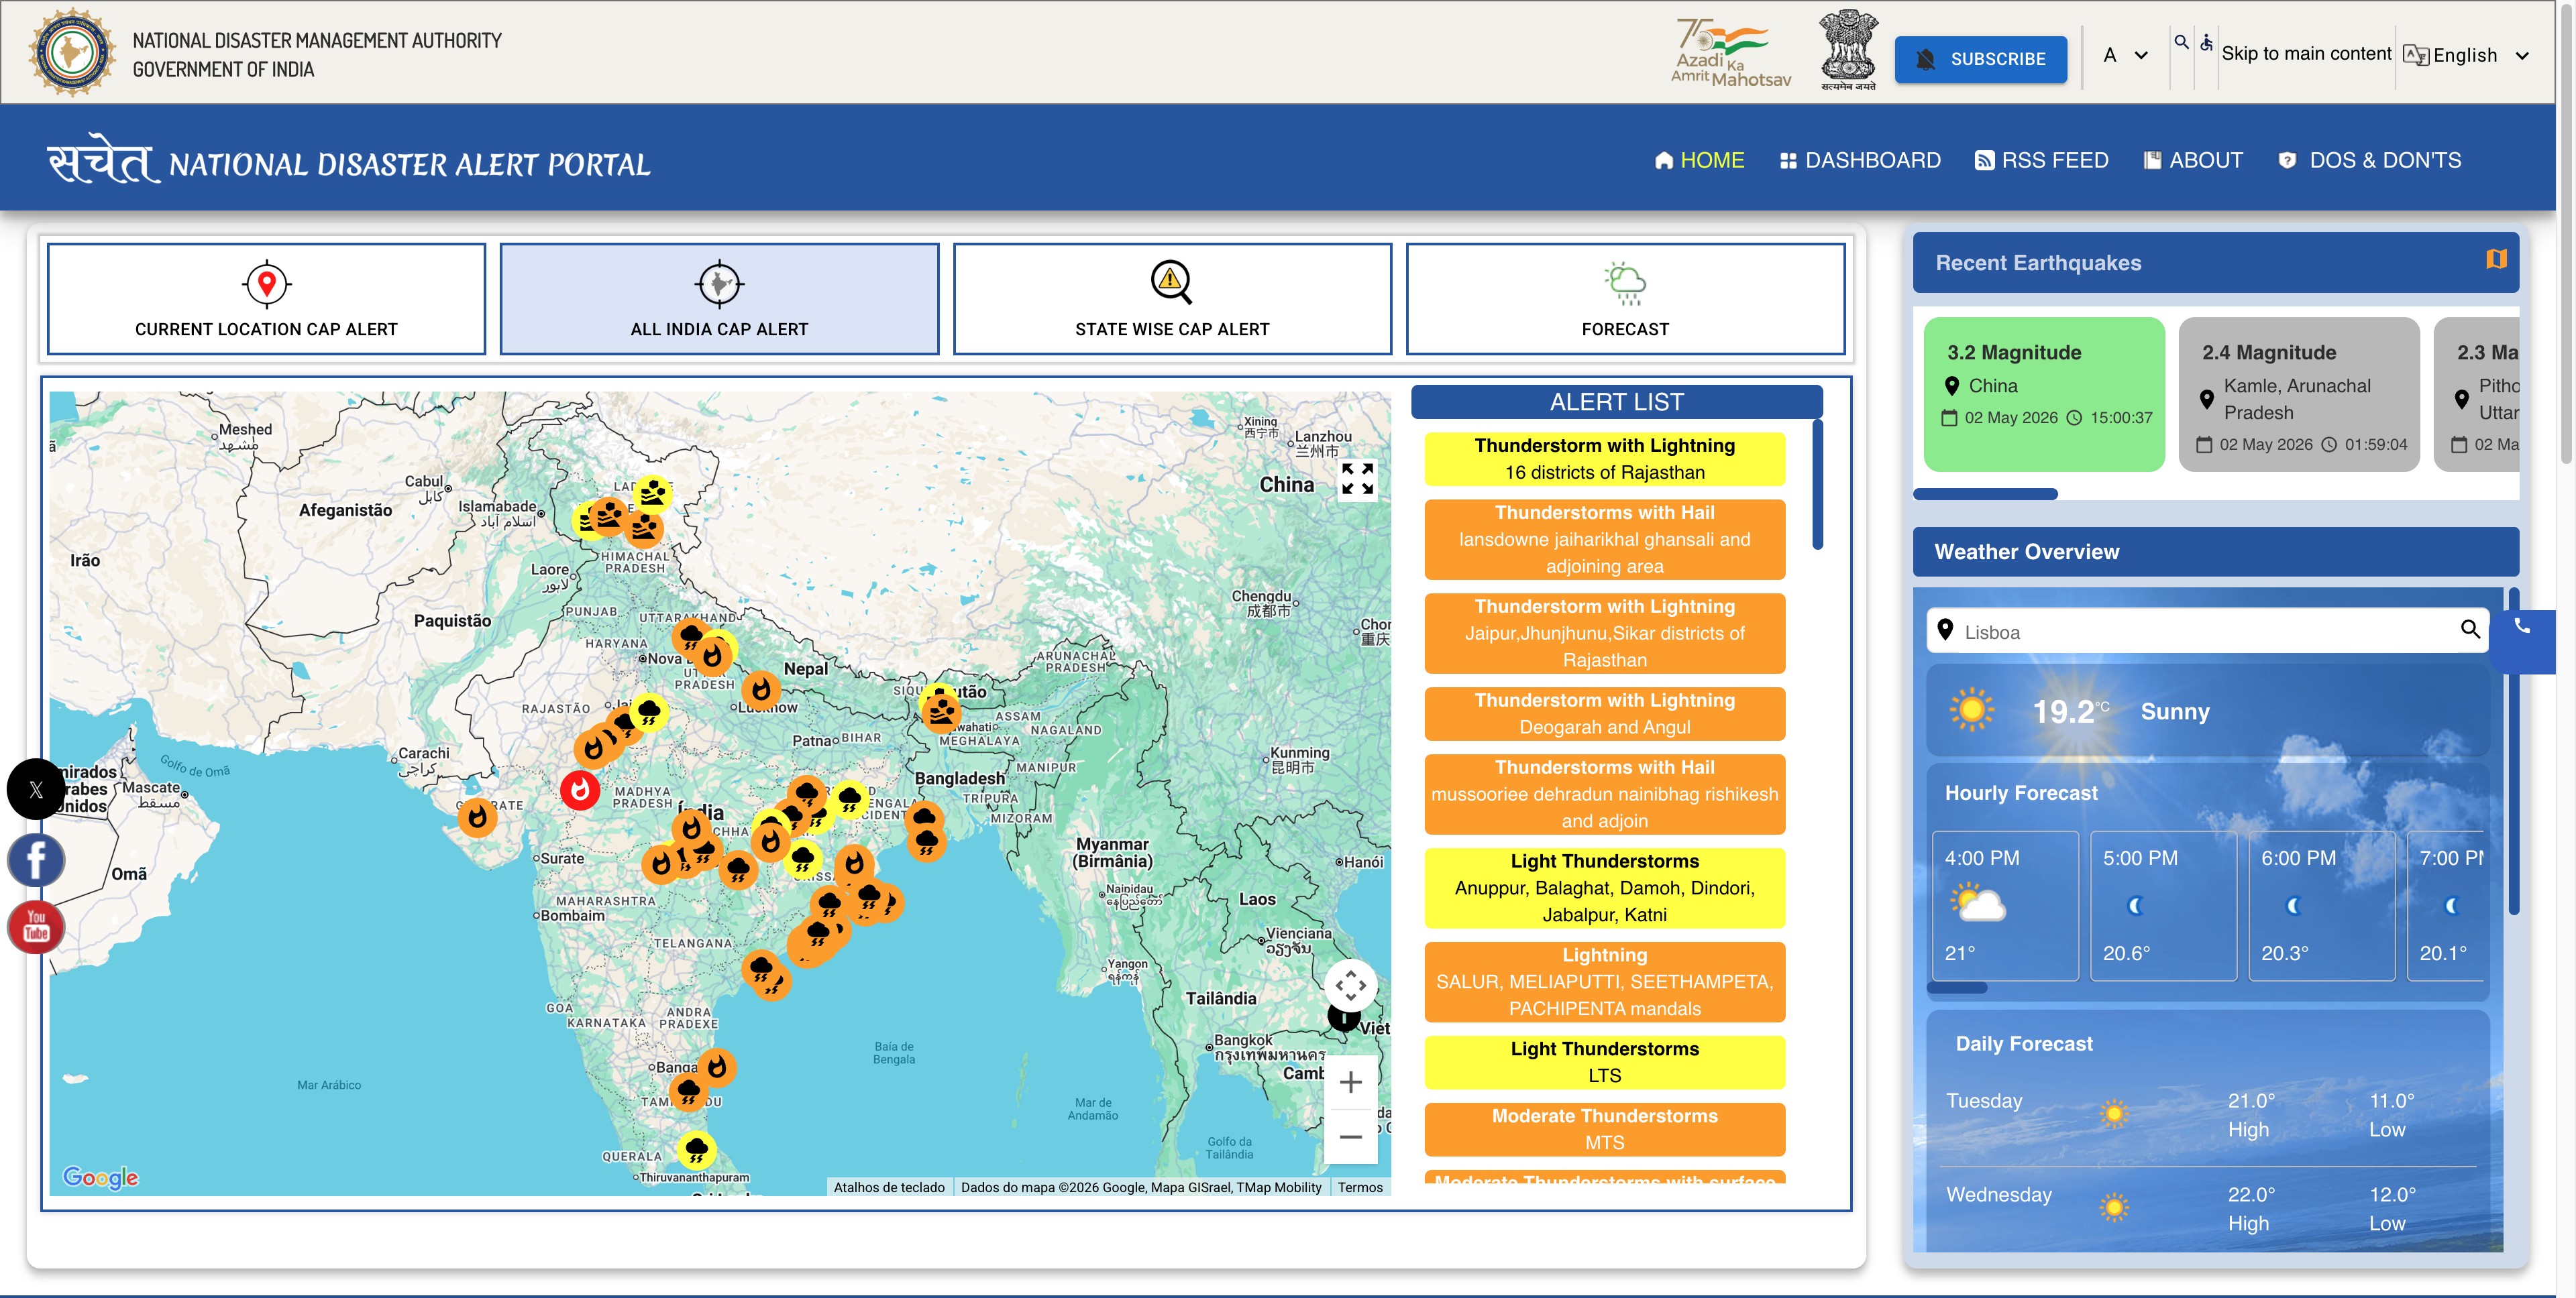Viewport: 2576px width, 1298px height.
Task: Click the weather search magnifier icon
Action: (2469, 630)
